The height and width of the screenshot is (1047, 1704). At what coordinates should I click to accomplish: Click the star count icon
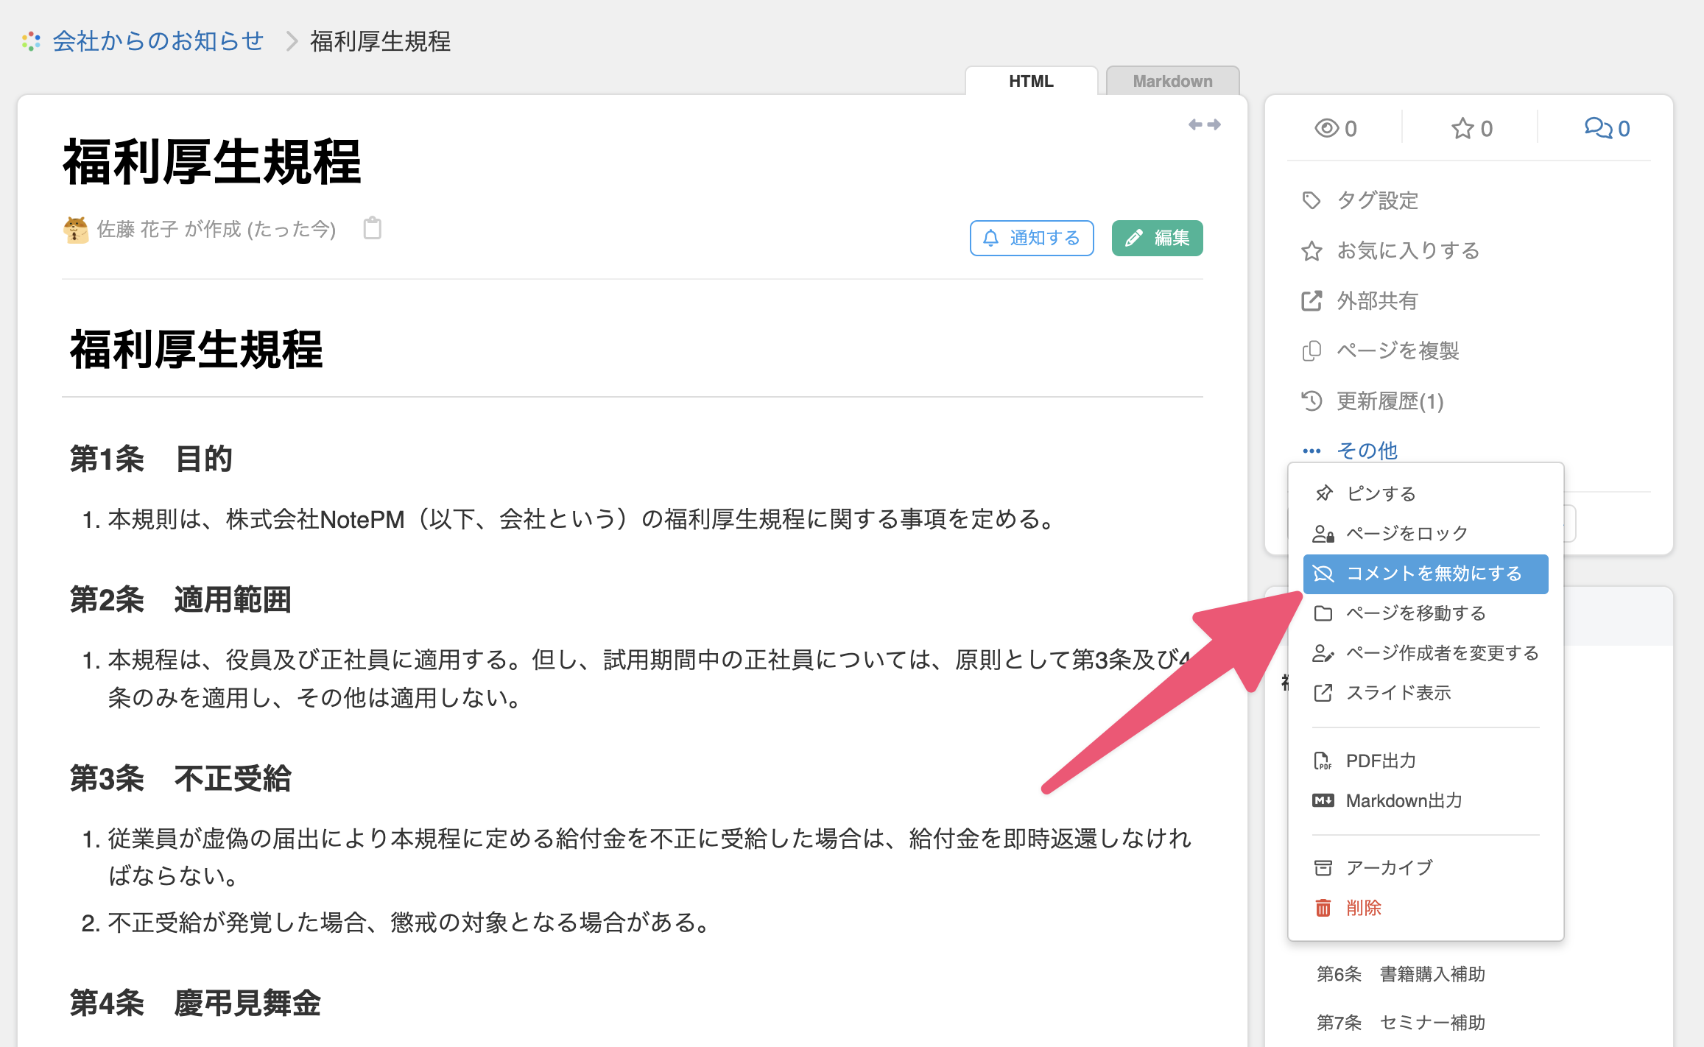click(1462, 129)
